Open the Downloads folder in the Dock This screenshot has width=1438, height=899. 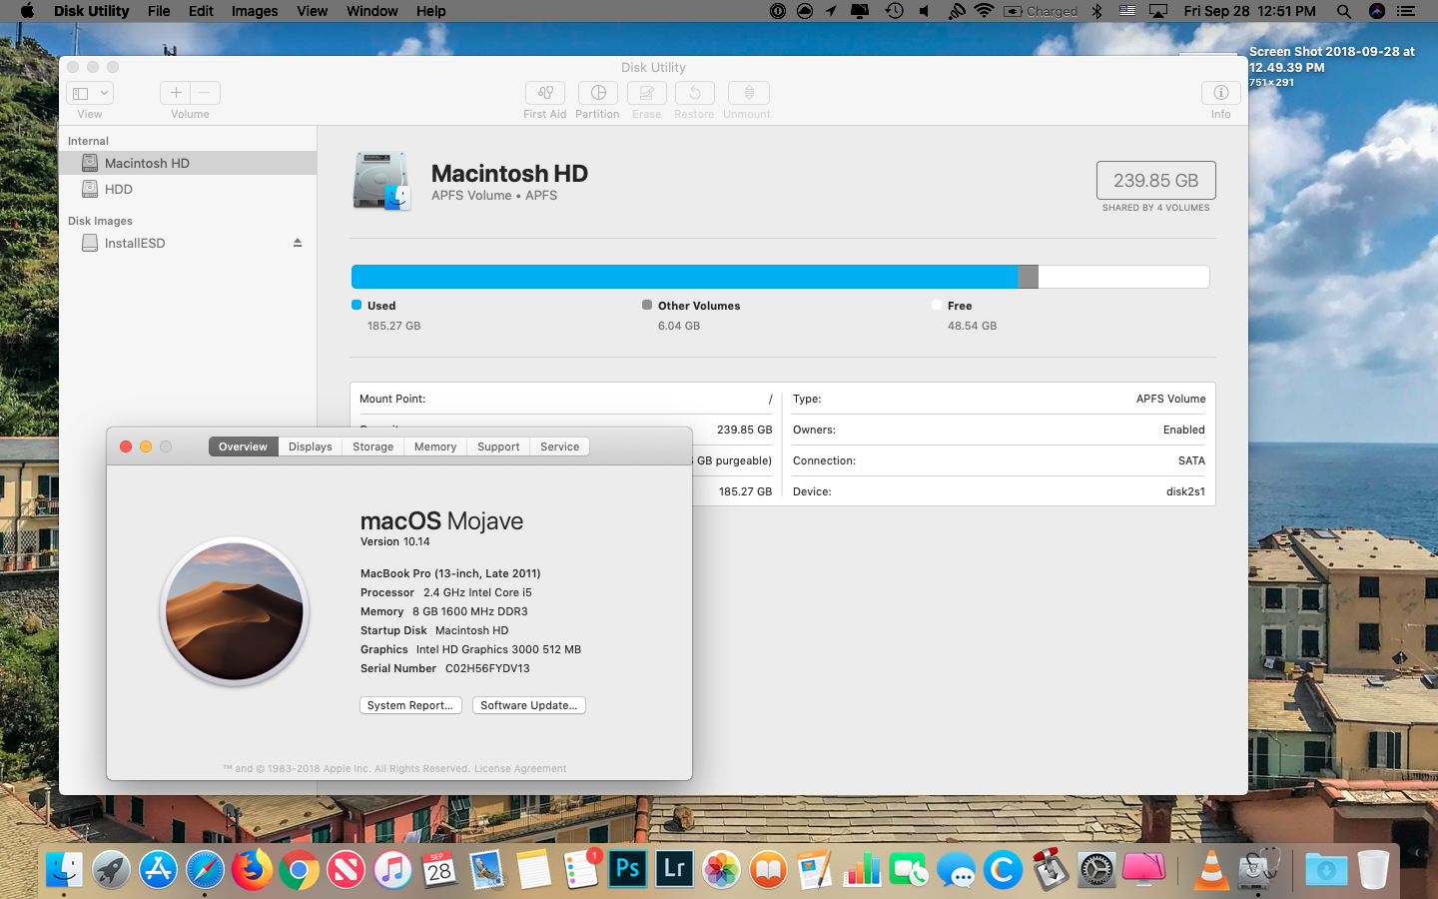click(1326, 870)
